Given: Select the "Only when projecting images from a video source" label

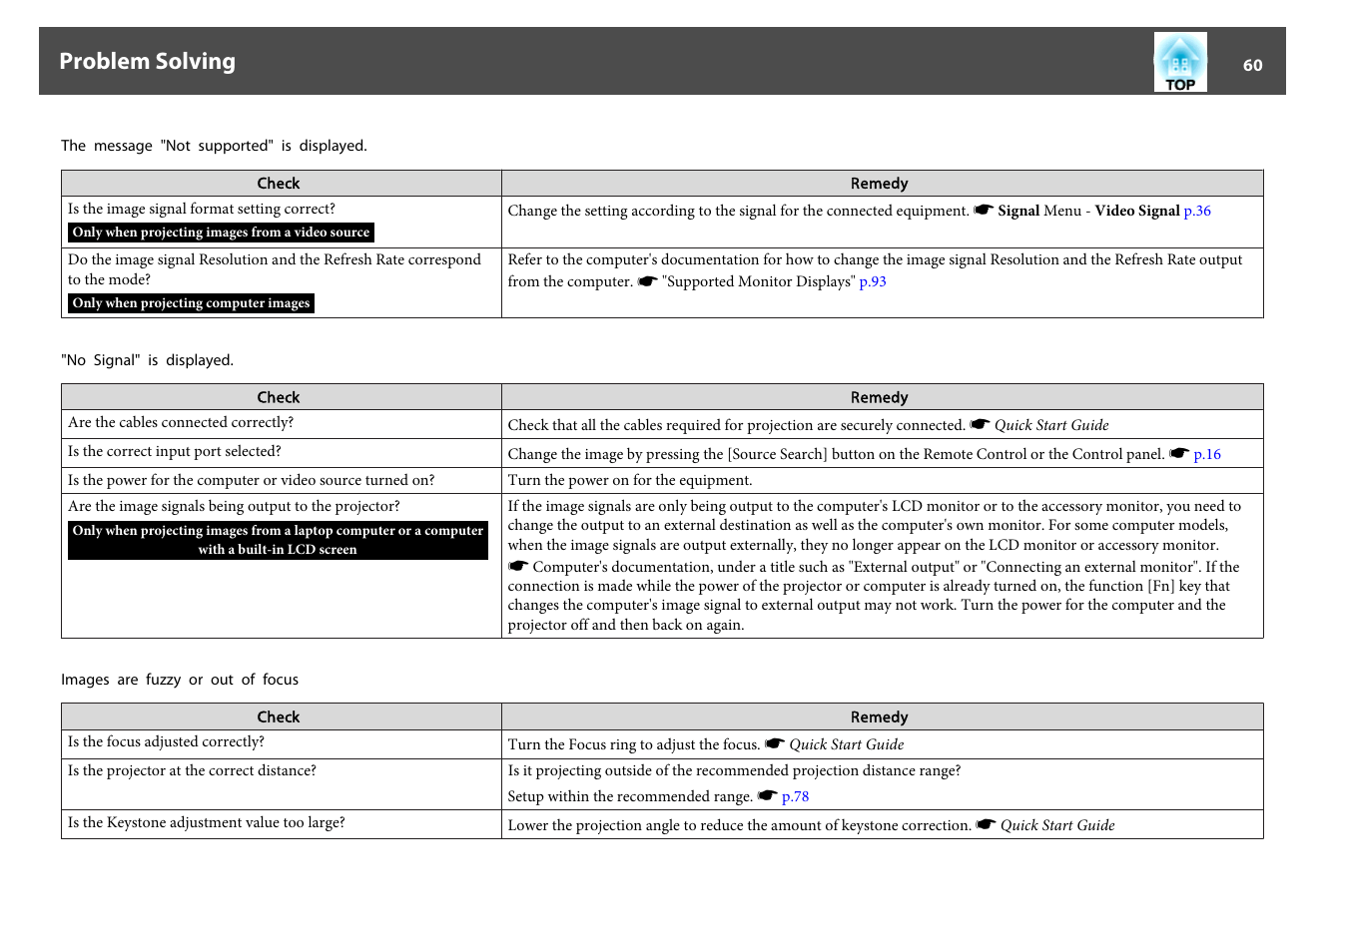Looking at the screenshot, I should click(x=221, y=233).
